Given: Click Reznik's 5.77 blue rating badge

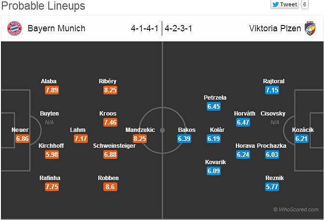Looking at the screenshot, I should tap(272, 187).
